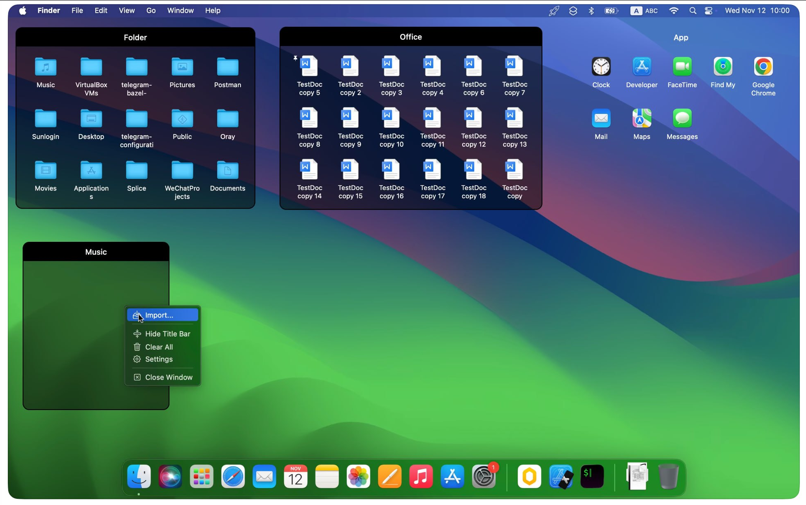Click Close Window menu entry
This screenshot has height=505, width=806.
[168, 377]
